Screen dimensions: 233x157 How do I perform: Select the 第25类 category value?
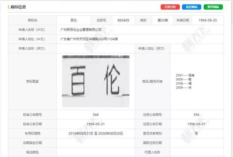pos(162,20)
